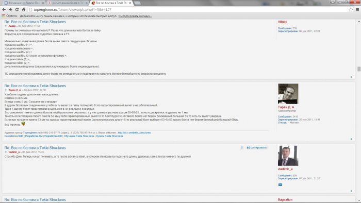Viewport: 361px width, 203px height.
Task: Click the page vertical scrollbar thumb
Action: point(359,69)
